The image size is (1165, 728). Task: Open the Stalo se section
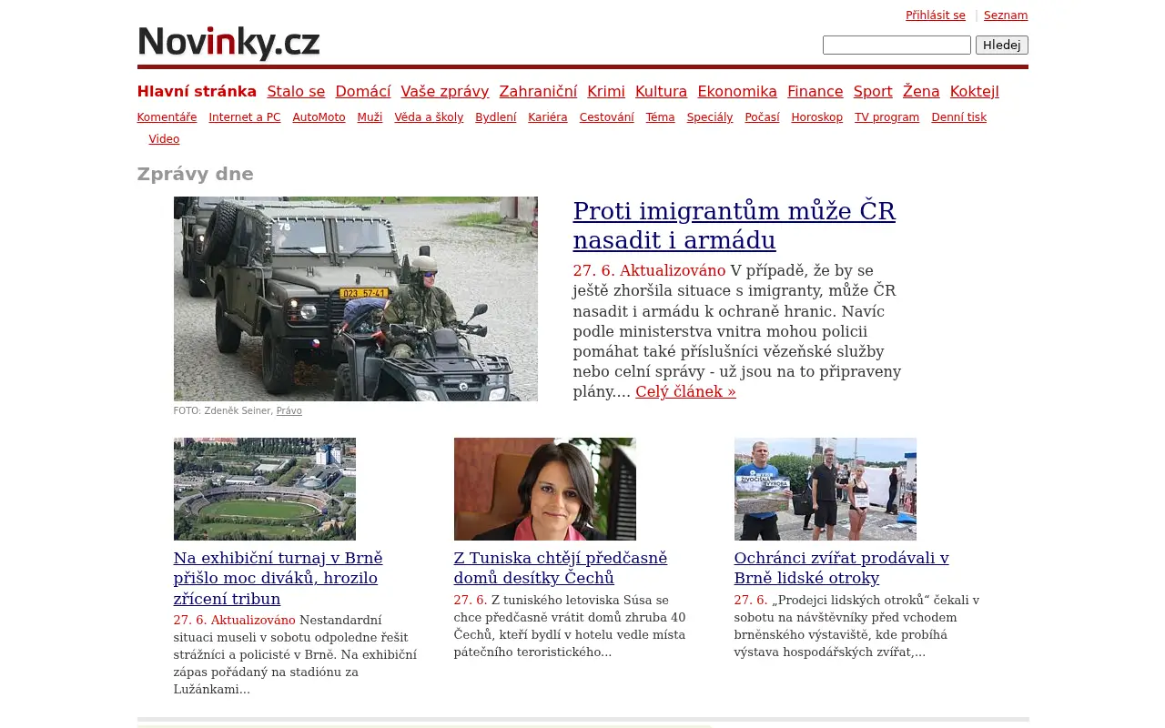[x=296, y=92]
